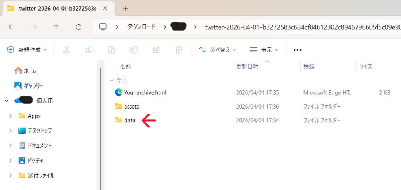401x190 pixels.
Task: Click ダウンロード in the address breadcrumb
Action: pyautogui.click(x=141, y=27)
